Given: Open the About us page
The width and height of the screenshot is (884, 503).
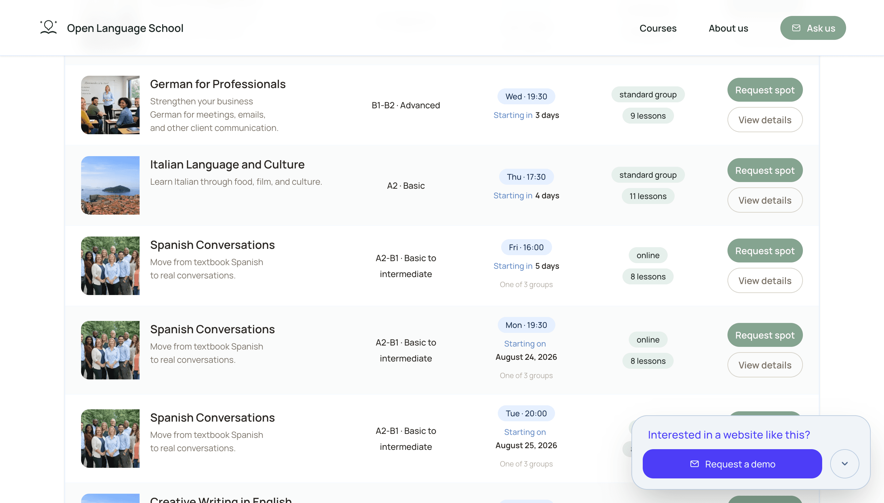Looking at the screenshot, I should point(728,28).
